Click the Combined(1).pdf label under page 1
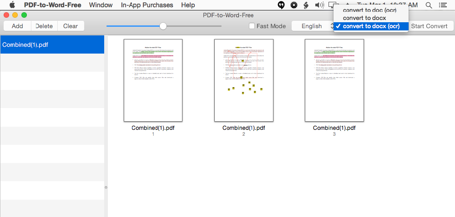This screenshot has height=217, width=455. 153,128
